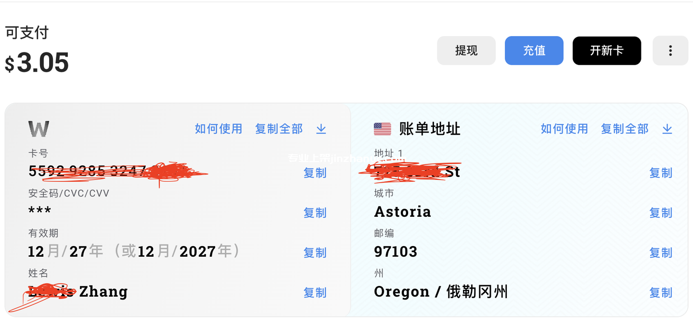Click the US flag icon
Screen dimensions: 693x324
click(383, 129)
